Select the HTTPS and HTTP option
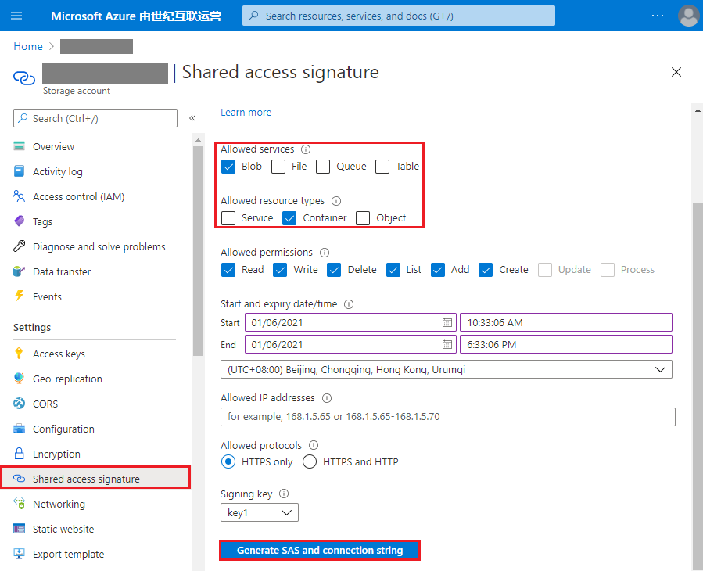Image resolution: width=703 pixels, height=571 pixels. [x=310, y=461]
